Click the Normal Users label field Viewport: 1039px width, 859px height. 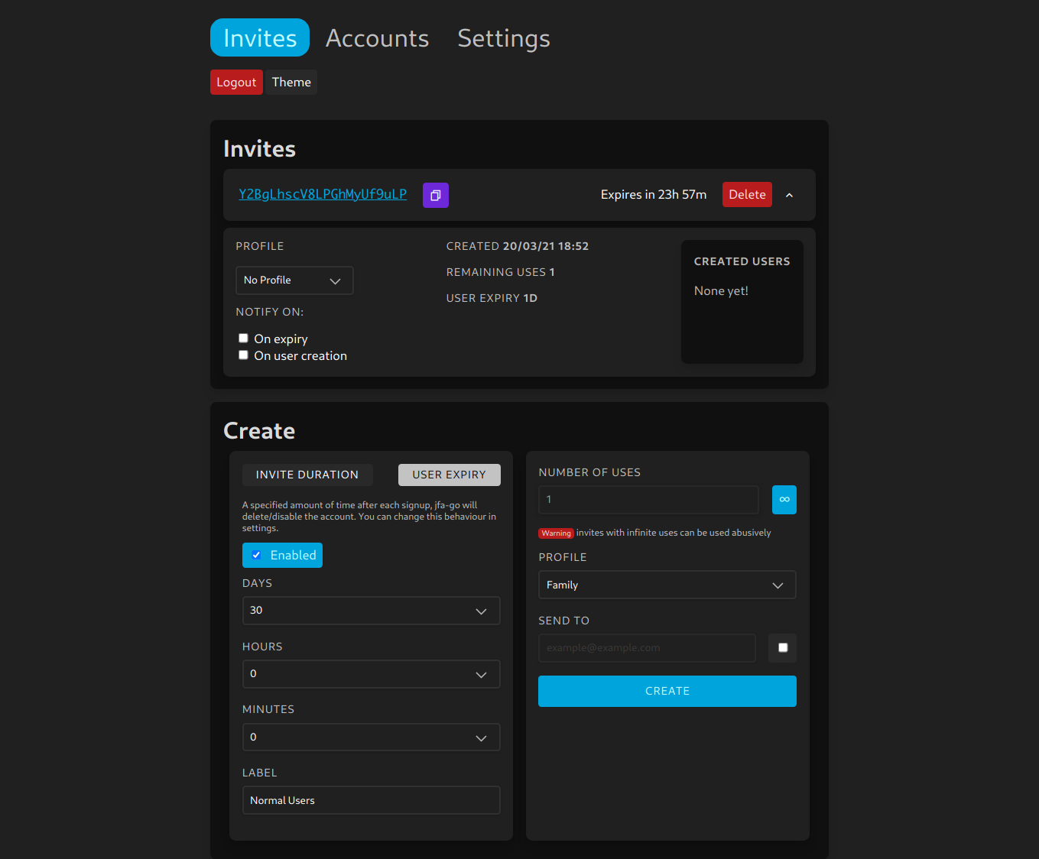[371, 800]
